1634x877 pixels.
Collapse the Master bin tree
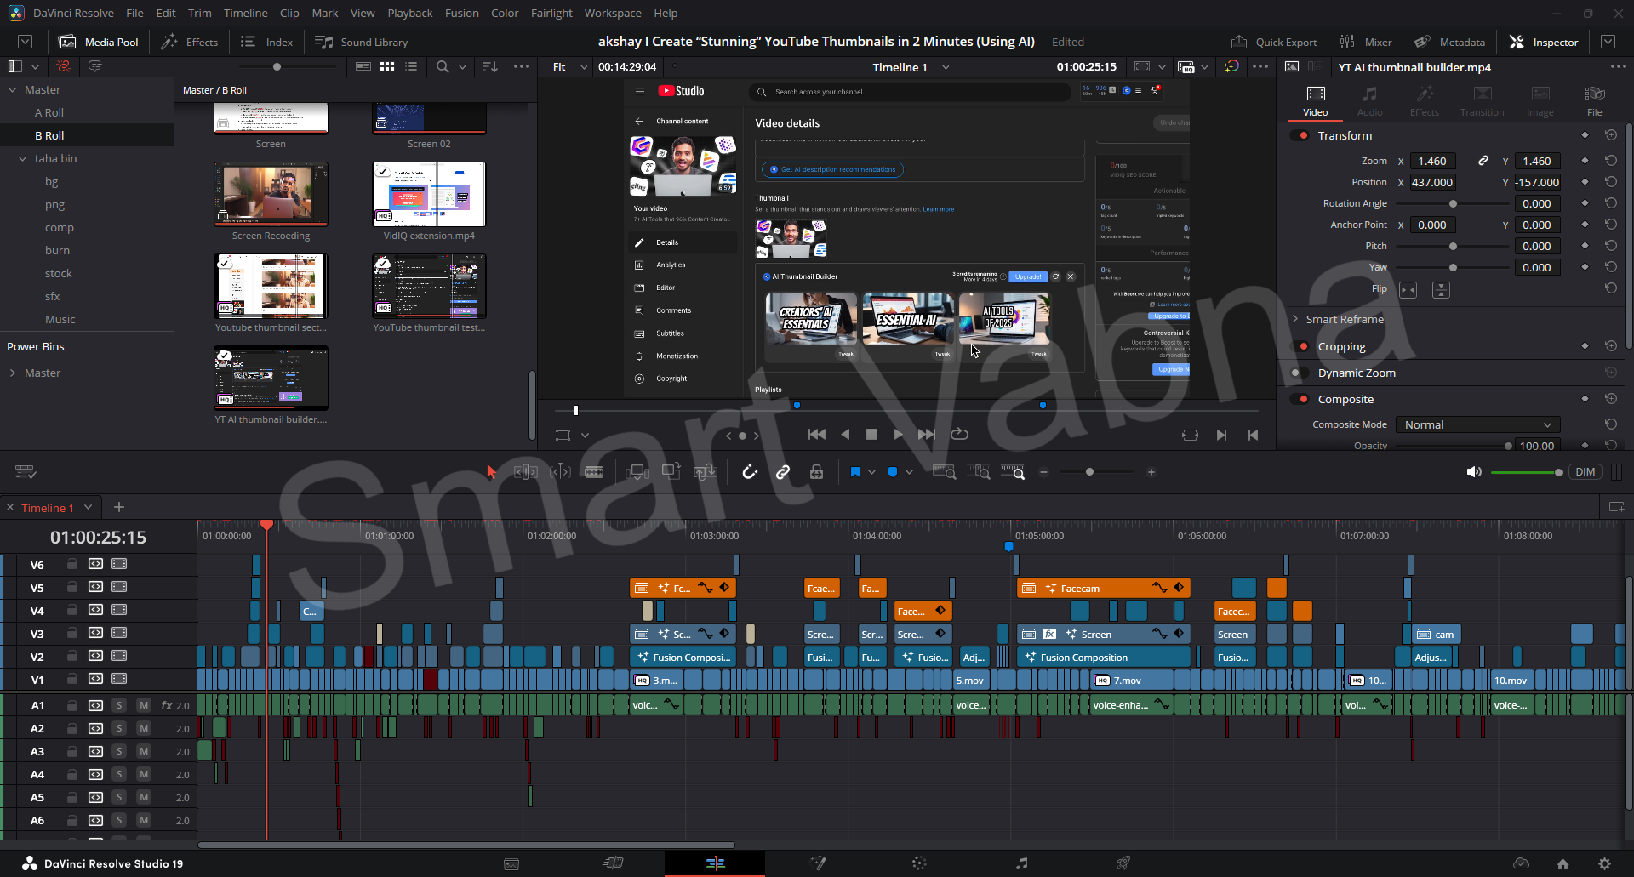(x=13, y=89)
